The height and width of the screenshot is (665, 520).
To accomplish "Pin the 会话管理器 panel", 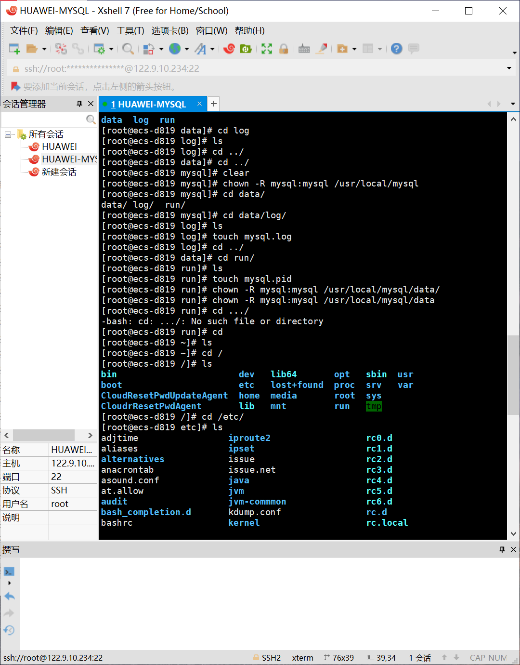I will coord(79,104).
